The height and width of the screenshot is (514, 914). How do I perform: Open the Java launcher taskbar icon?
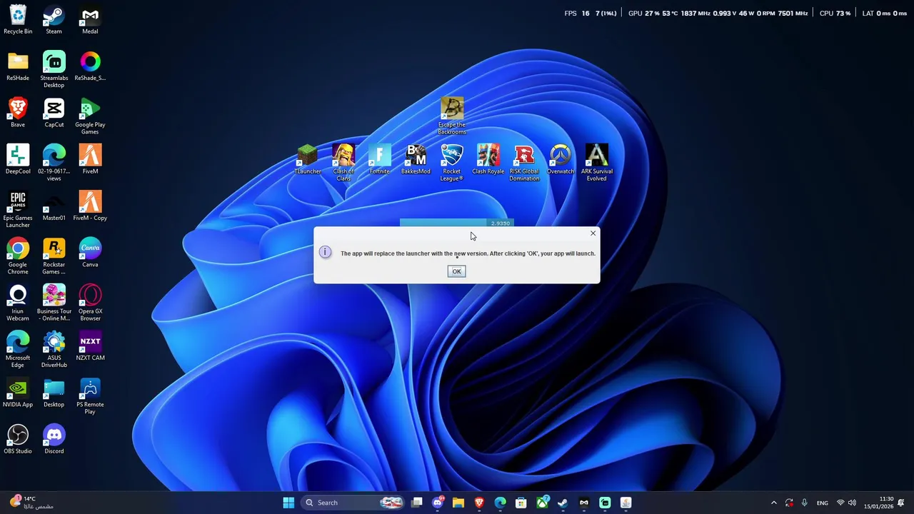(626, 503)
